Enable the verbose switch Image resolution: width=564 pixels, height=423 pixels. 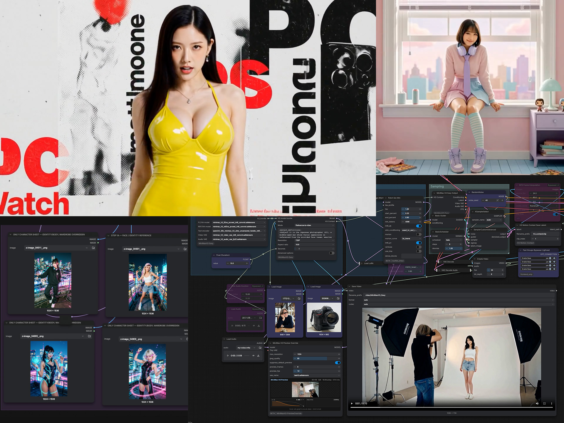tap(419, 247)
